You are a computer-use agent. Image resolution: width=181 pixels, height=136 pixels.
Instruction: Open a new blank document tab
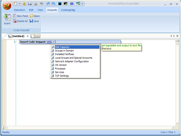click(36, 36)
